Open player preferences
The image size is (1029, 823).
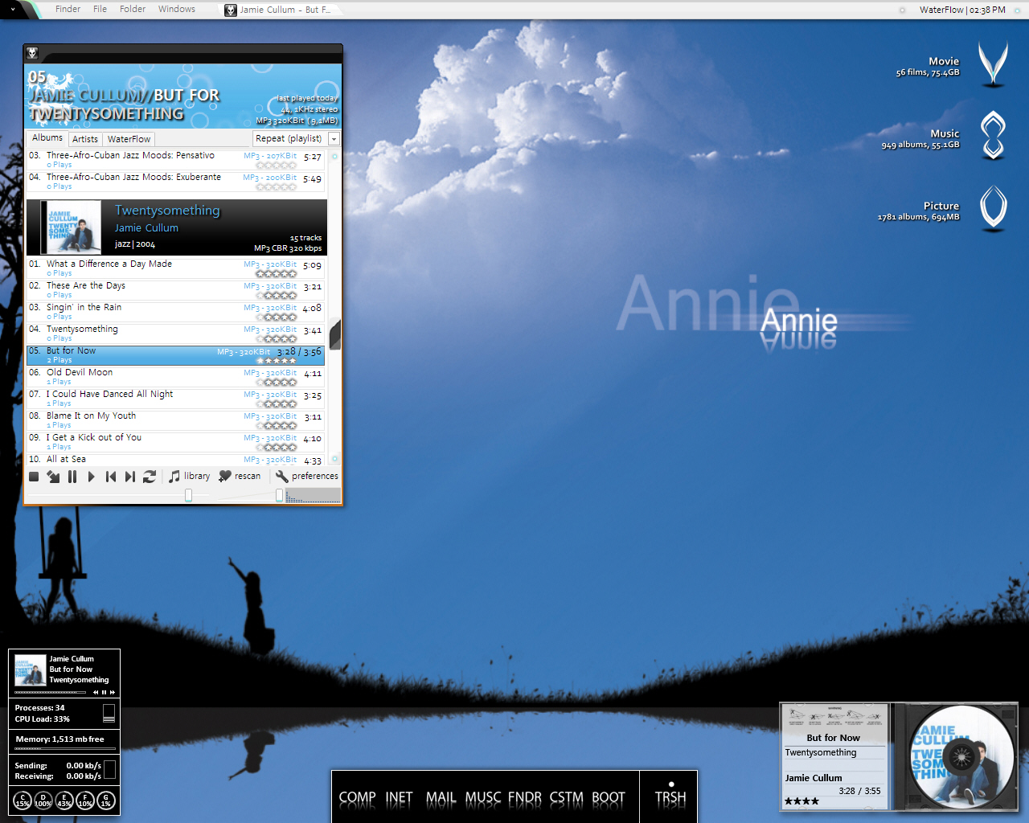tap(307, 477)
